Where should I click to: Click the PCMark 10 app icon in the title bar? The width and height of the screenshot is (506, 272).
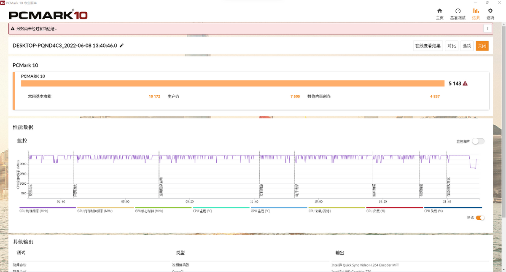tap(3, 3)
